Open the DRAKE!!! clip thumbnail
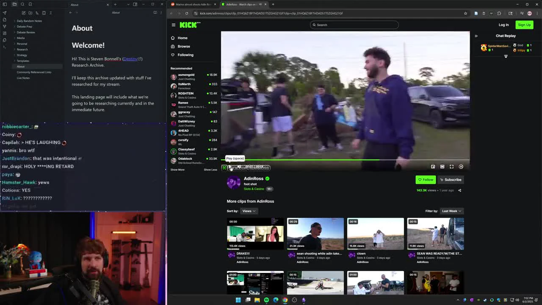542x305 pixels. (x=255, y=233)
